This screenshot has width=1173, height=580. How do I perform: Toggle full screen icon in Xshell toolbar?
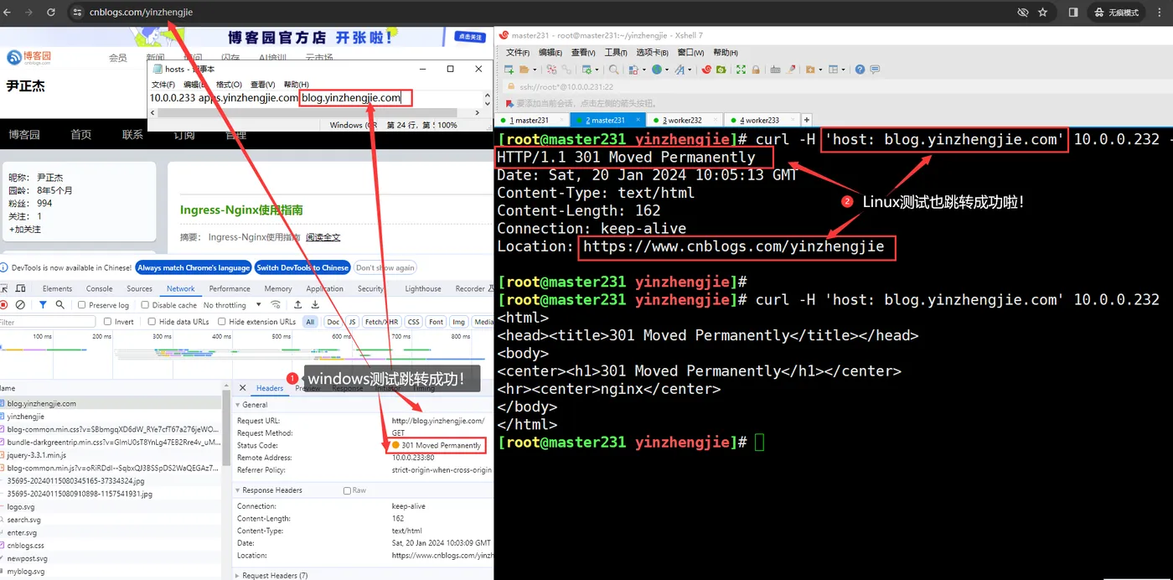[x=741, y=70]
